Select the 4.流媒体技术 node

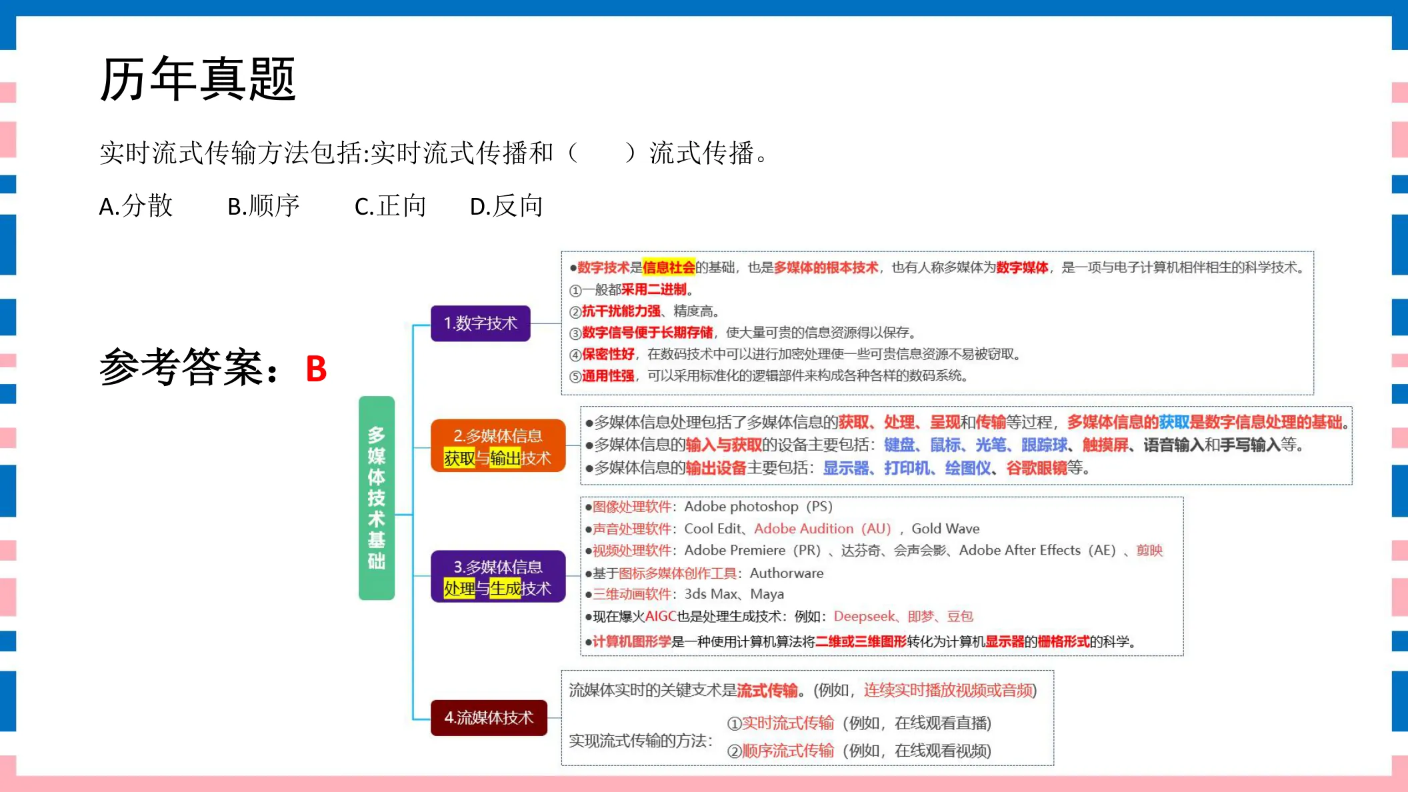tap(489, 718)
